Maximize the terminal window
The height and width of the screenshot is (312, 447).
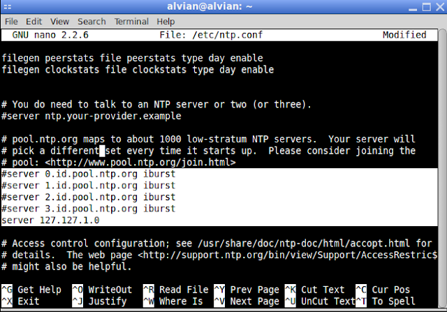(427, 7)
